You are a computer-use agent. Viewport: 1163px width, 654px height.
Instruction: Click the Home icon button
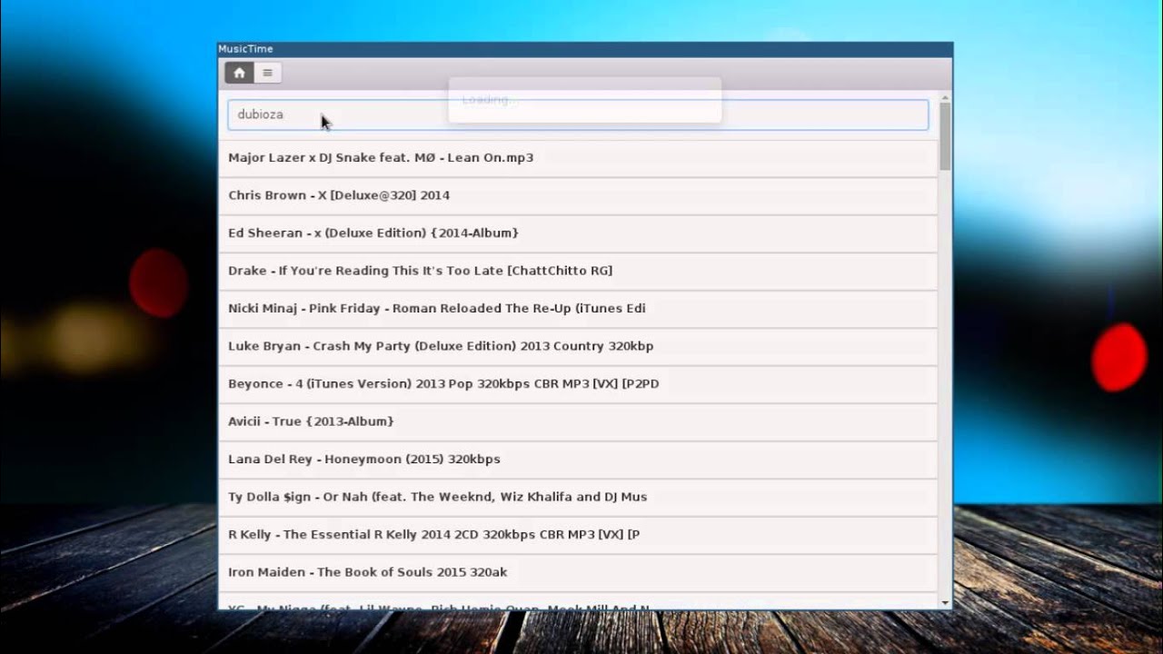click(x=239, y=73)
